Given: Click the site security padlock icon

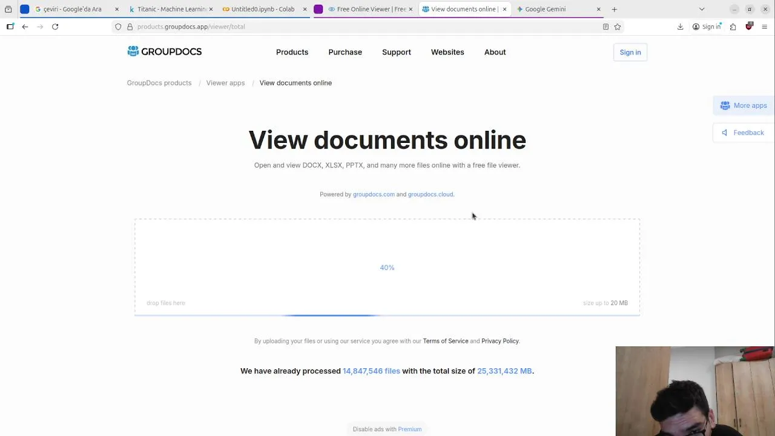Looking at the screenshot, I should click(x=130, y=27).
